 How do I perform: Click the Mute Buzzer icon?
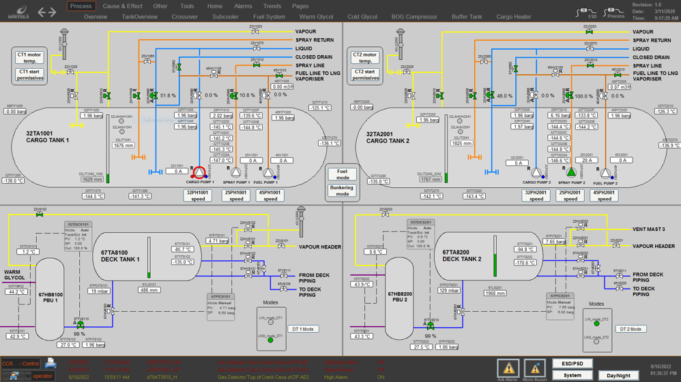[535, 368]
